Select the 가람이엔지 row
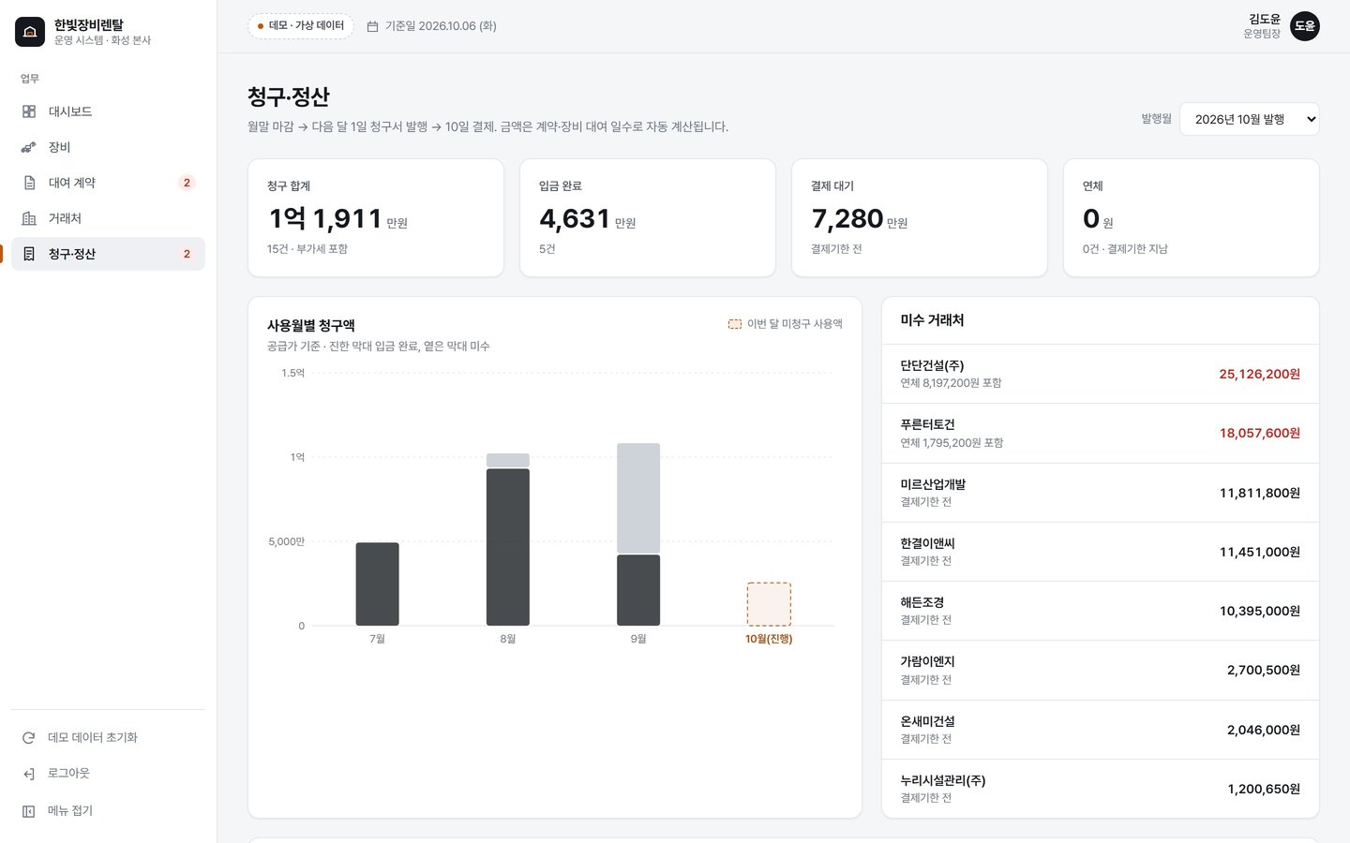The width and height of the screenshot is (1350, 843). [1101, 670]
